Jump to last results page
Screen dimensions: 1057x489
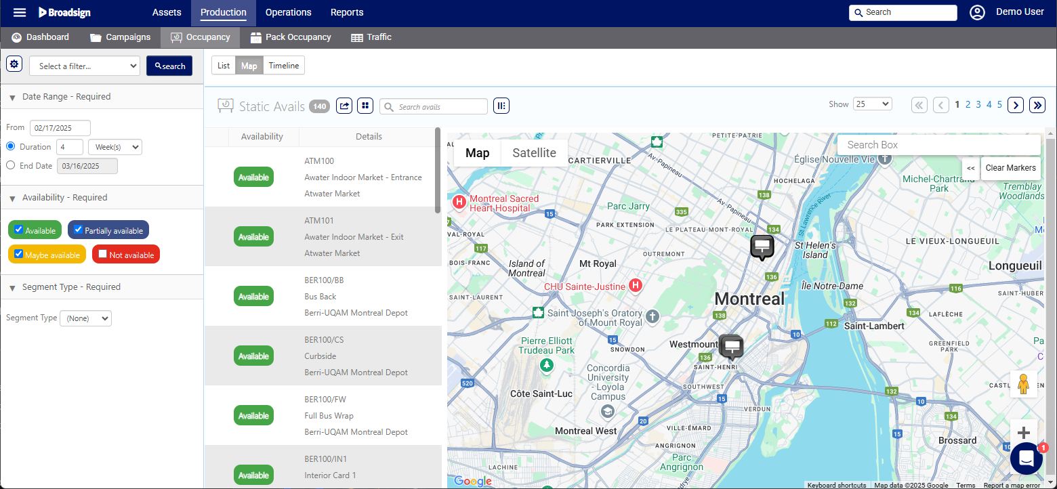pyautogui.click(x=1037, y=105)
